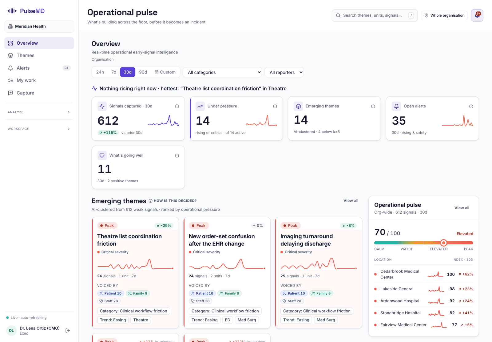The width and height of the screenshot is (492, 342).
Task: Click the Lakeside General location row
Action: coord(423,289)
